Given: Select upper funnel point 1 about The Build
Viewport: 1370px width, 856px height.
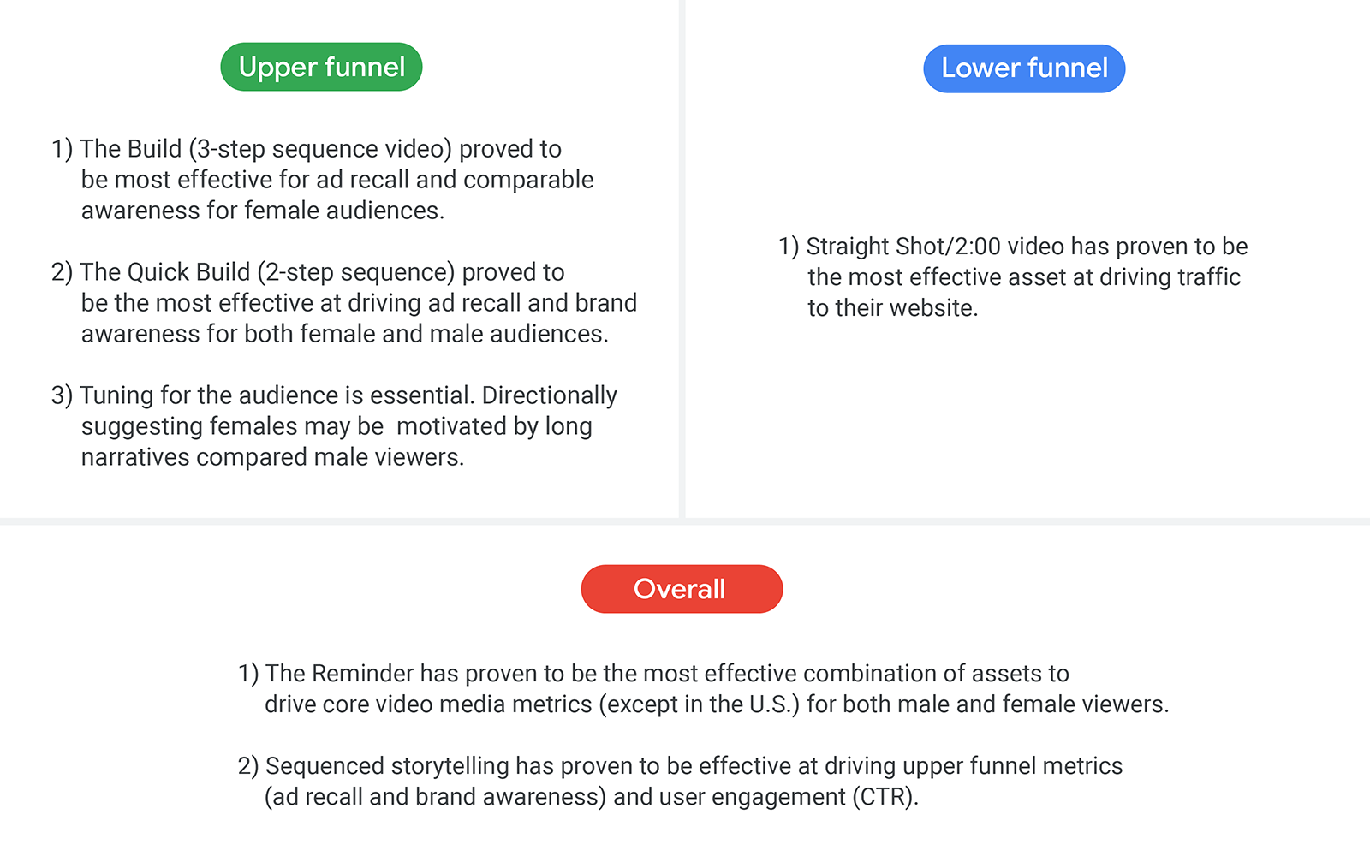Looking at the screenshot, I should click(323, 180).
